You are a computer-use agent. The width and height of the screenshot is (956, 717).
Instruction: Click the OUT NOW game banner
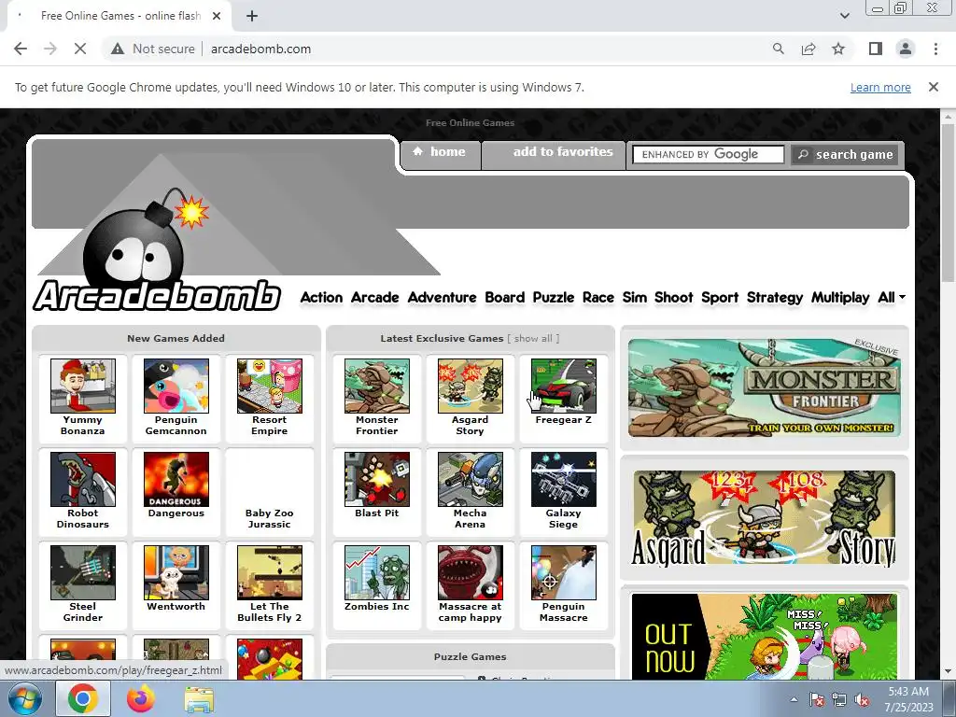coord(764,637)
